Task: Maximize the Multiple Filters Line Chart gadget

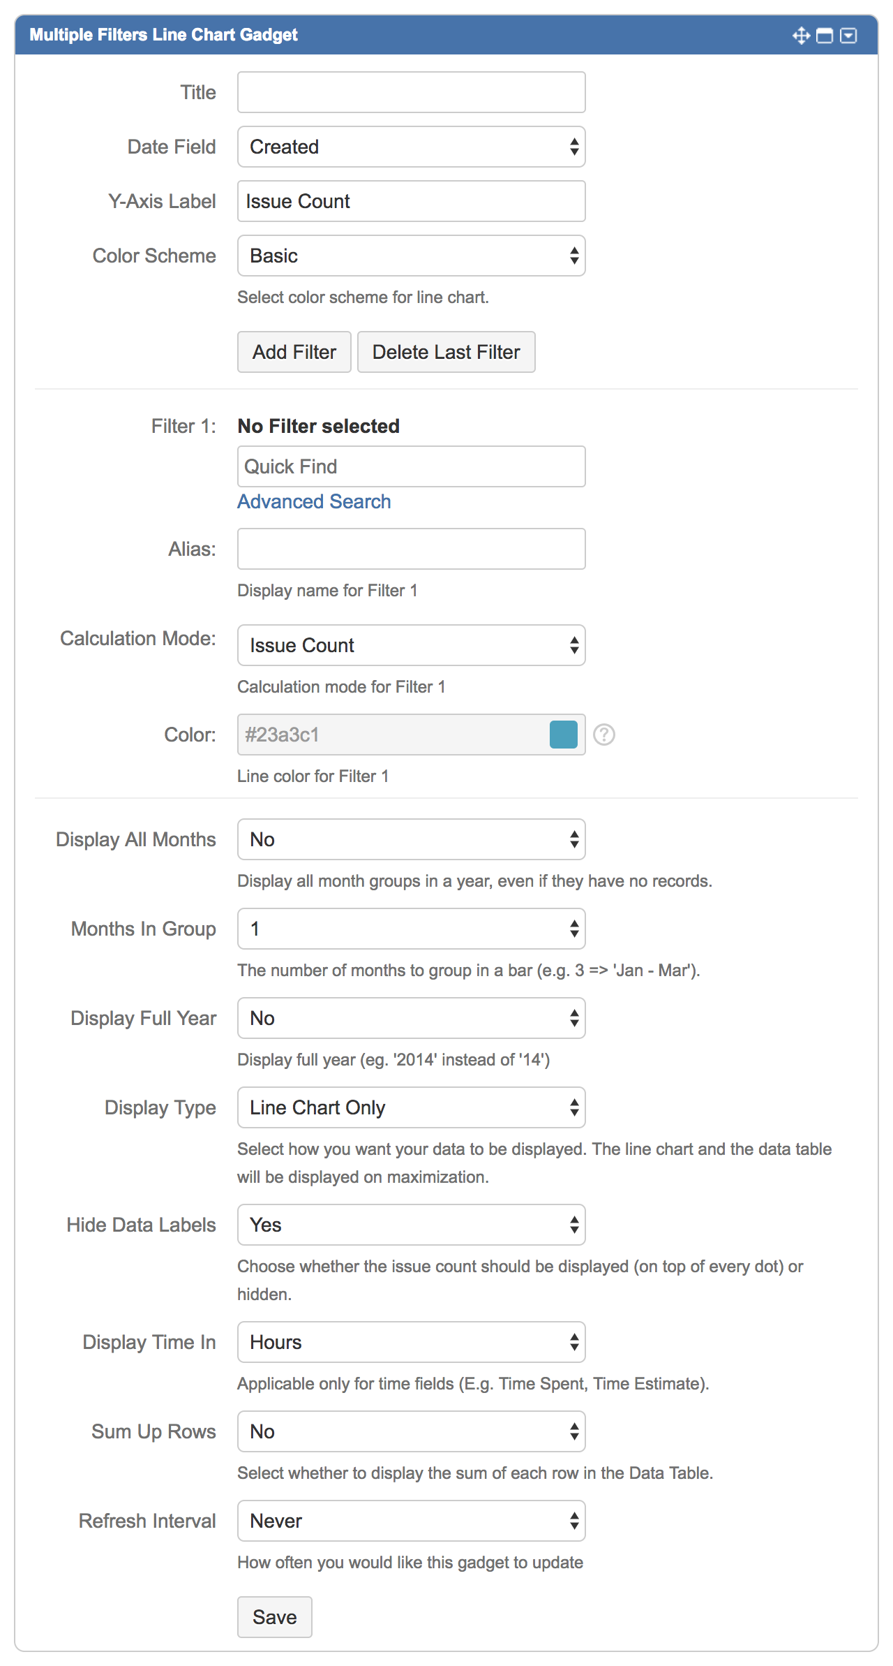Action: (x=824, y=35)
